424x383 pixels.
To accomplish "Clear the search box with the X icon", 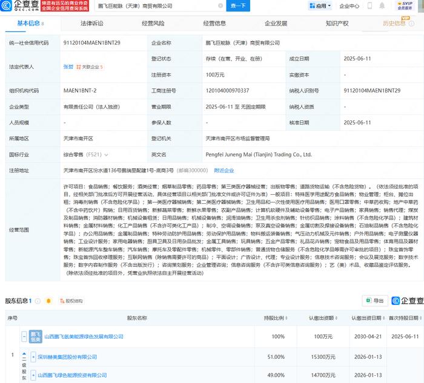I will click(220, 5).
